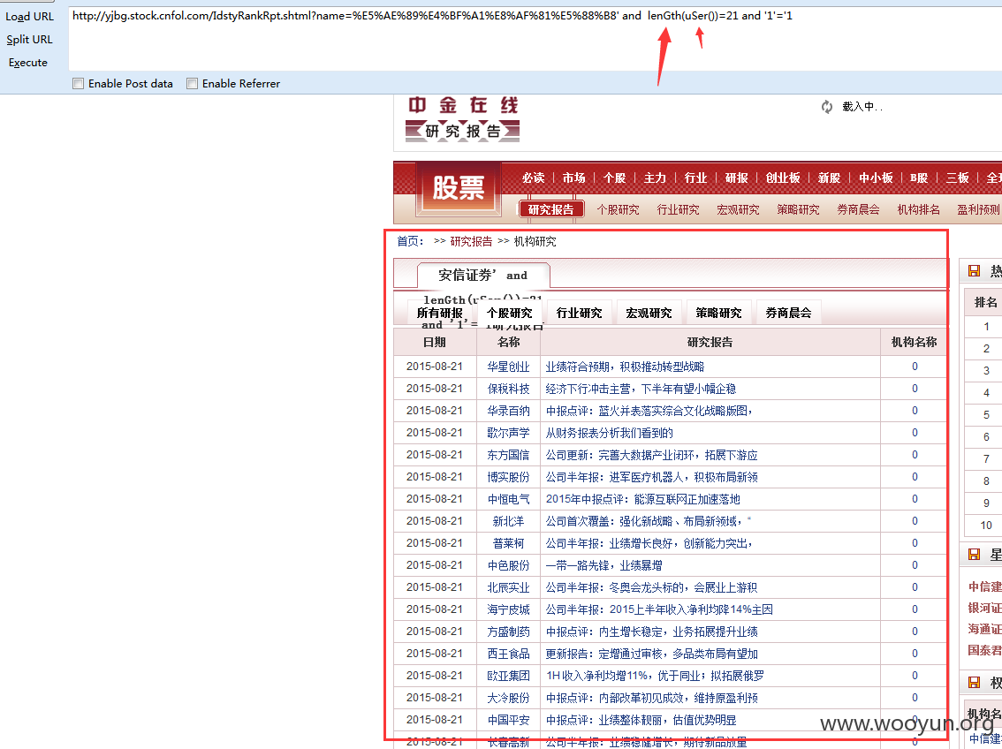
Task: Select 机构排名 in the sub navigation bar
Action: pos(918,209)
